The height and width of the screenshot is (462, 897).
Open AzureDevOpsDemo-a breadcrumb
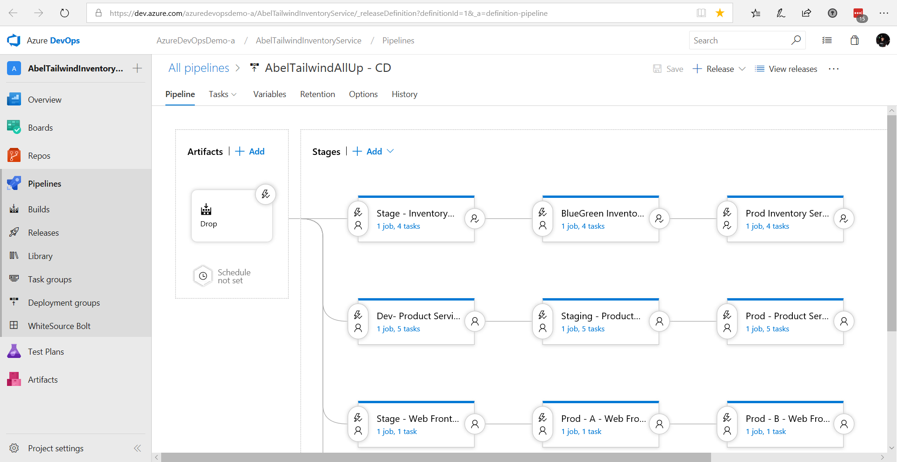tap(196, 41)
